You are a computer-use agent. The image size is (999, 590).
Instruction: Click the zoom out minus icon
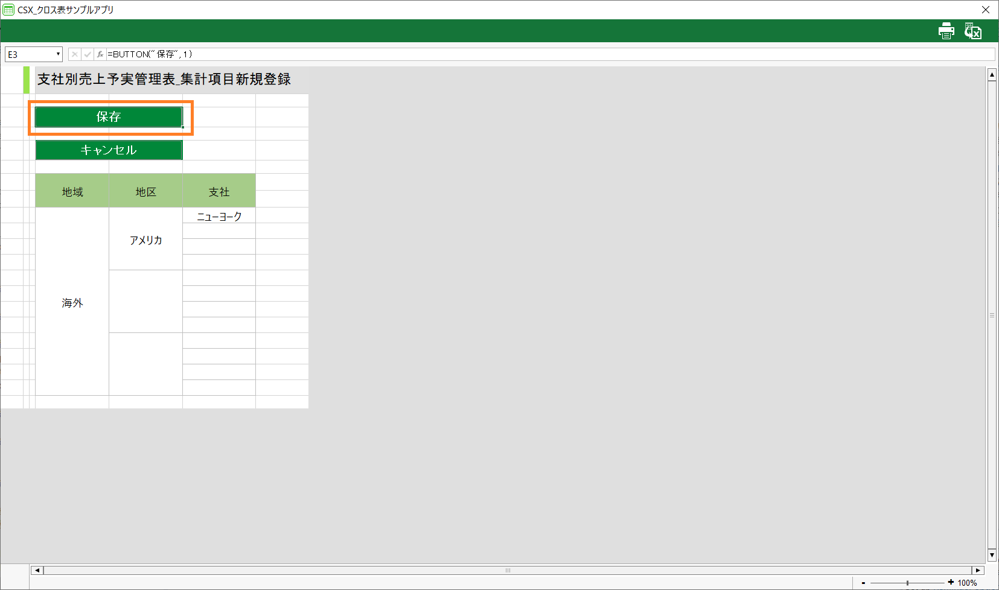click(x=864, y=583)
